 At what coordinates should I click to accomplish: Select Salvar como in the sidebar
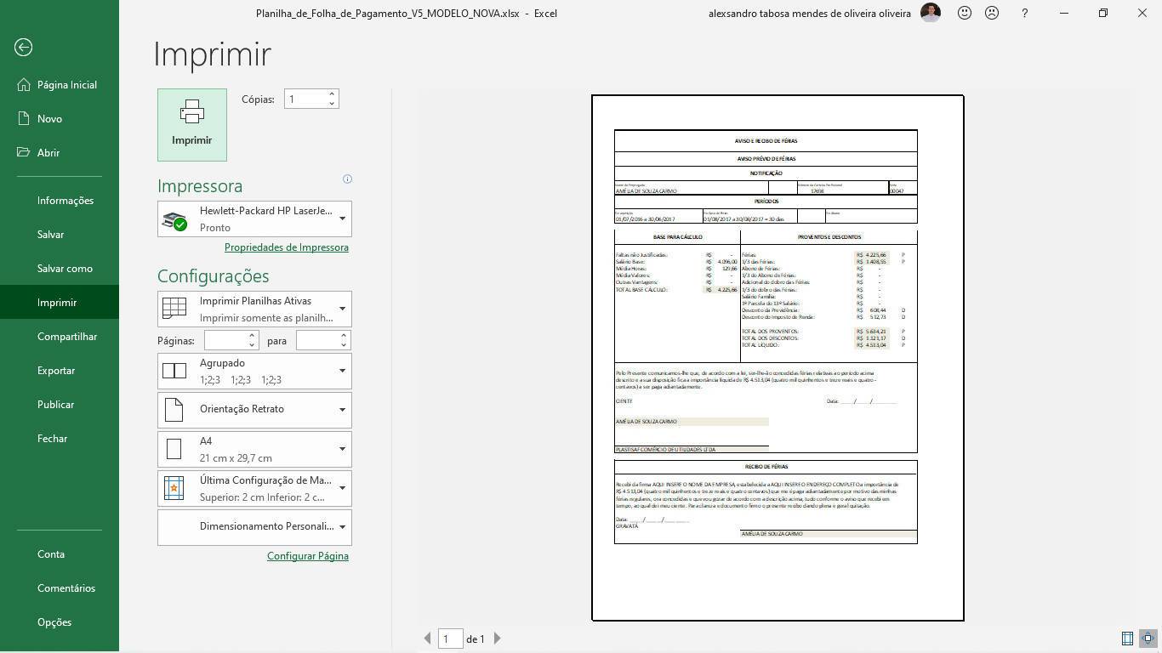(65, 269)
